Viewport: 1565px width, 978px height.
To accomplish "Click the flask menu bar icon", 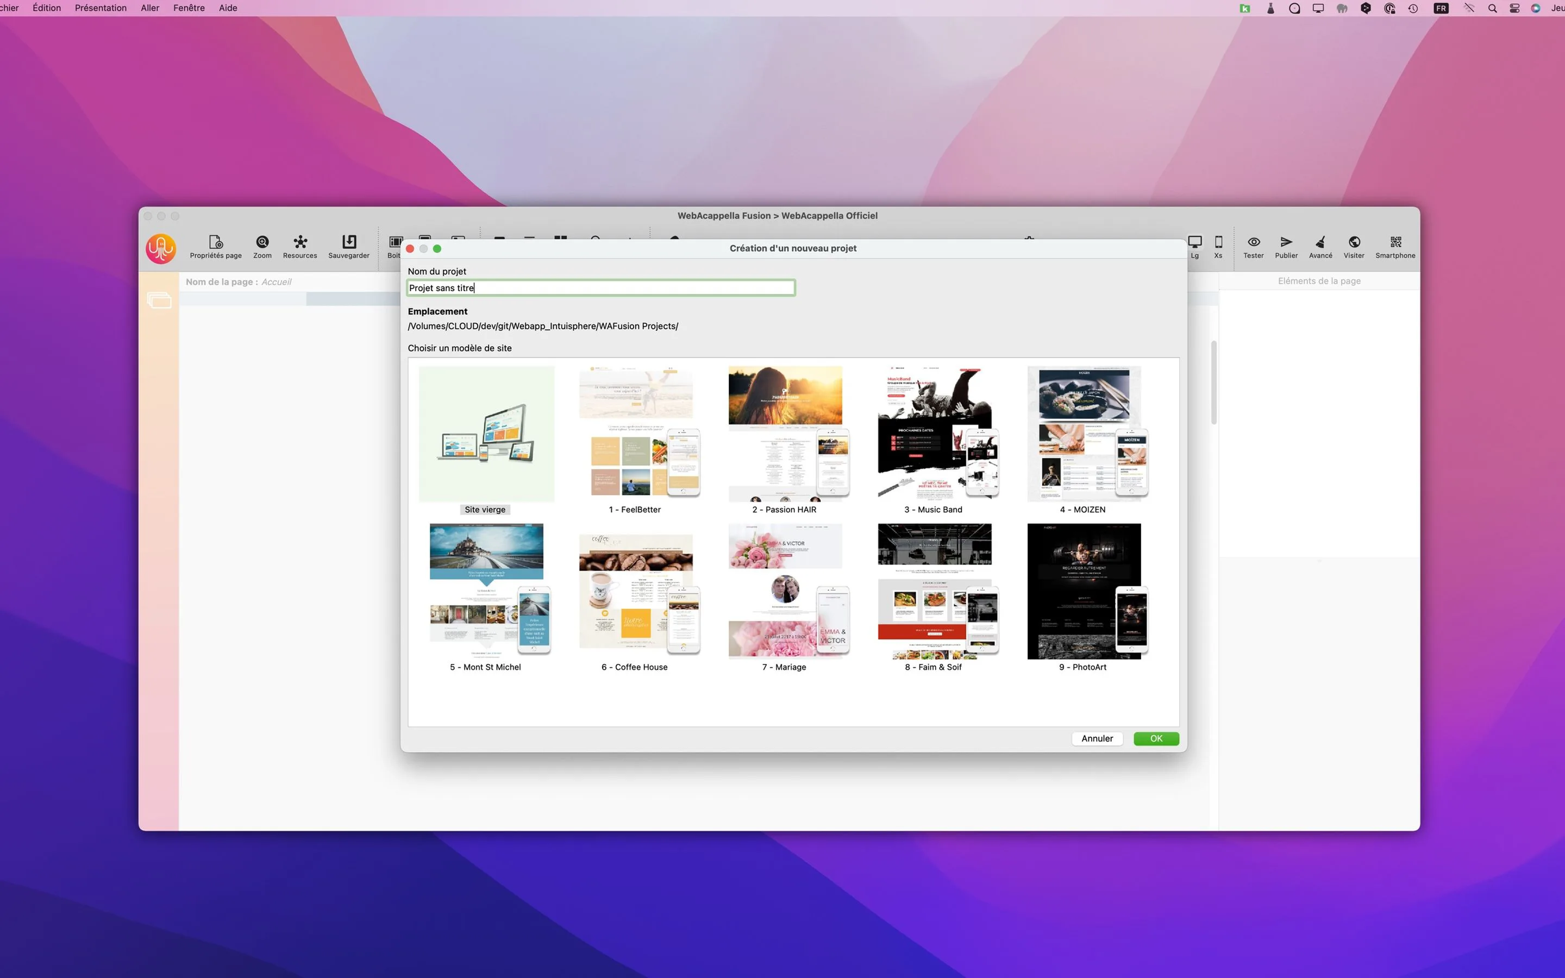I will (x=1270, y=8).
